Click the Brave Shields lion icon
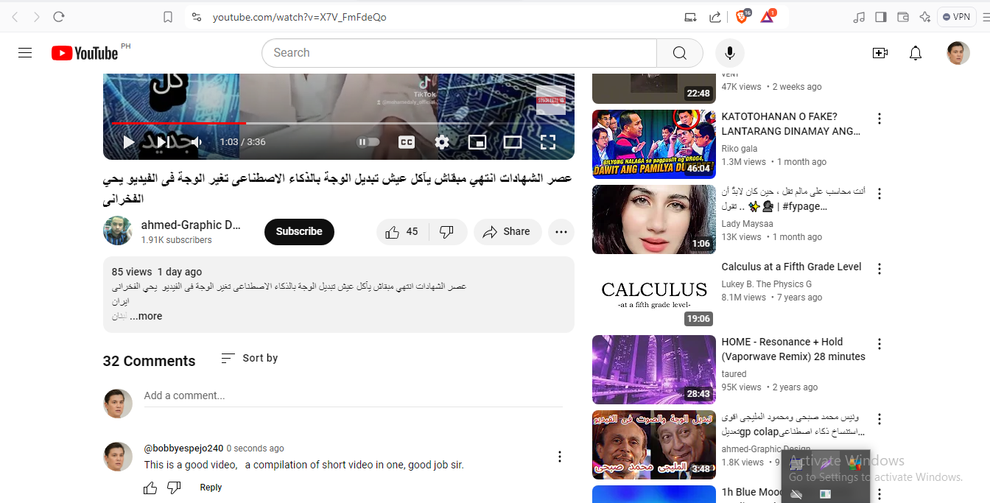 click(742, 16)
